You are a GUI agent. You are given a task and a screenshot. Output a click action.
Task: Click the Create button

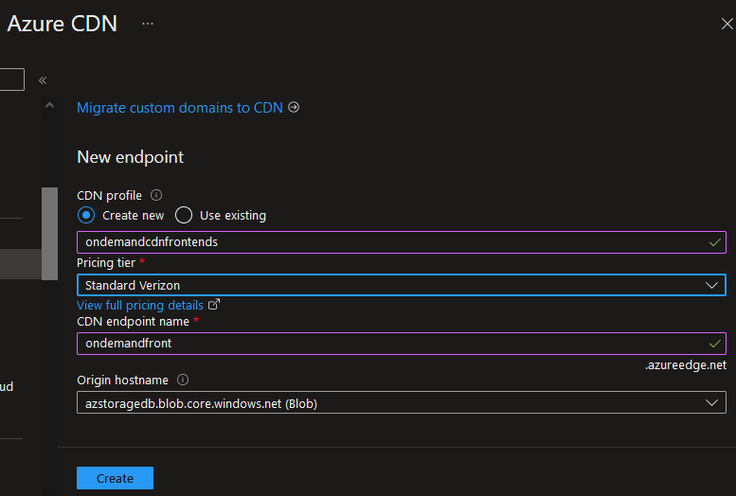115,478
